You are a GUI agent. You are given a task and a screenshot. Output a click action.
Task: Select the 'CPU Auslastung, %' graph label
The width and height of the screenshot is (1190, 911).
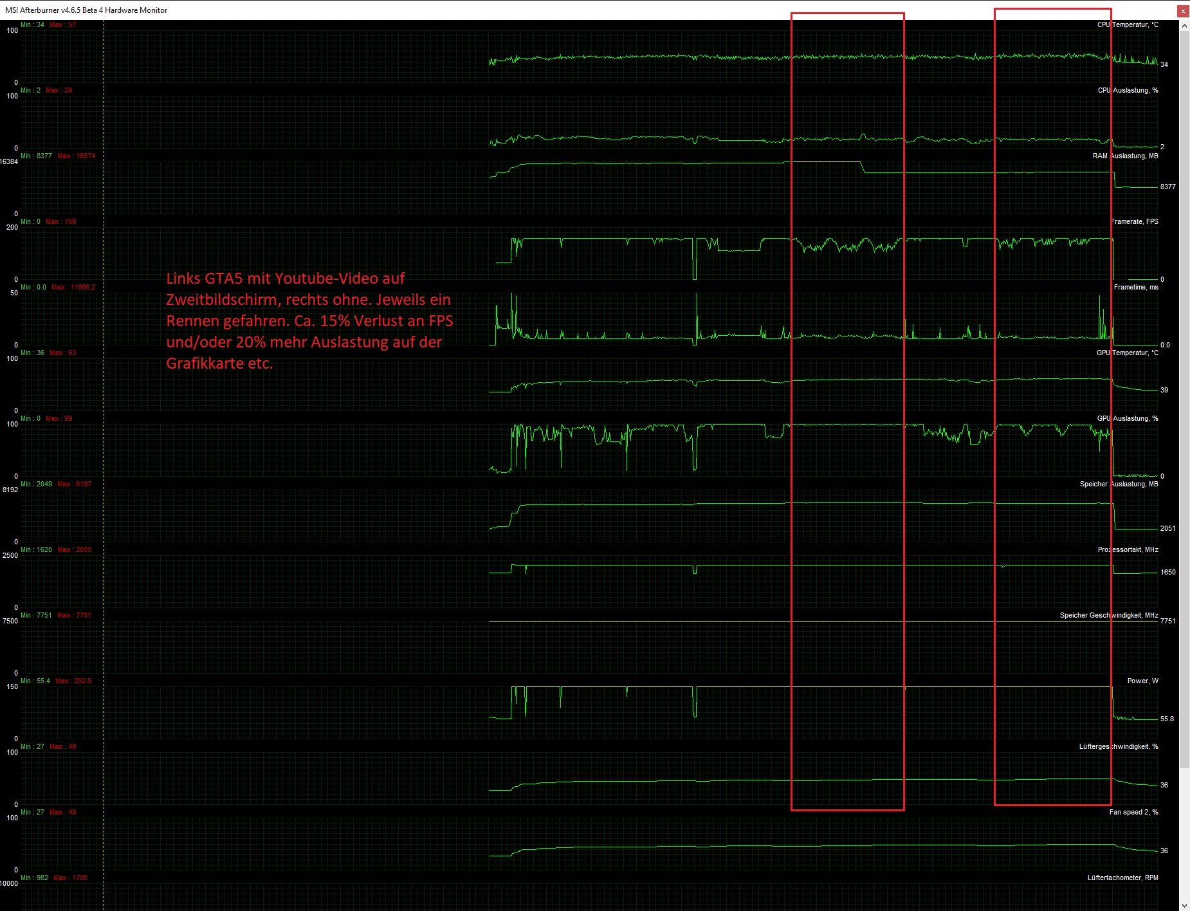coord(1128,90)
